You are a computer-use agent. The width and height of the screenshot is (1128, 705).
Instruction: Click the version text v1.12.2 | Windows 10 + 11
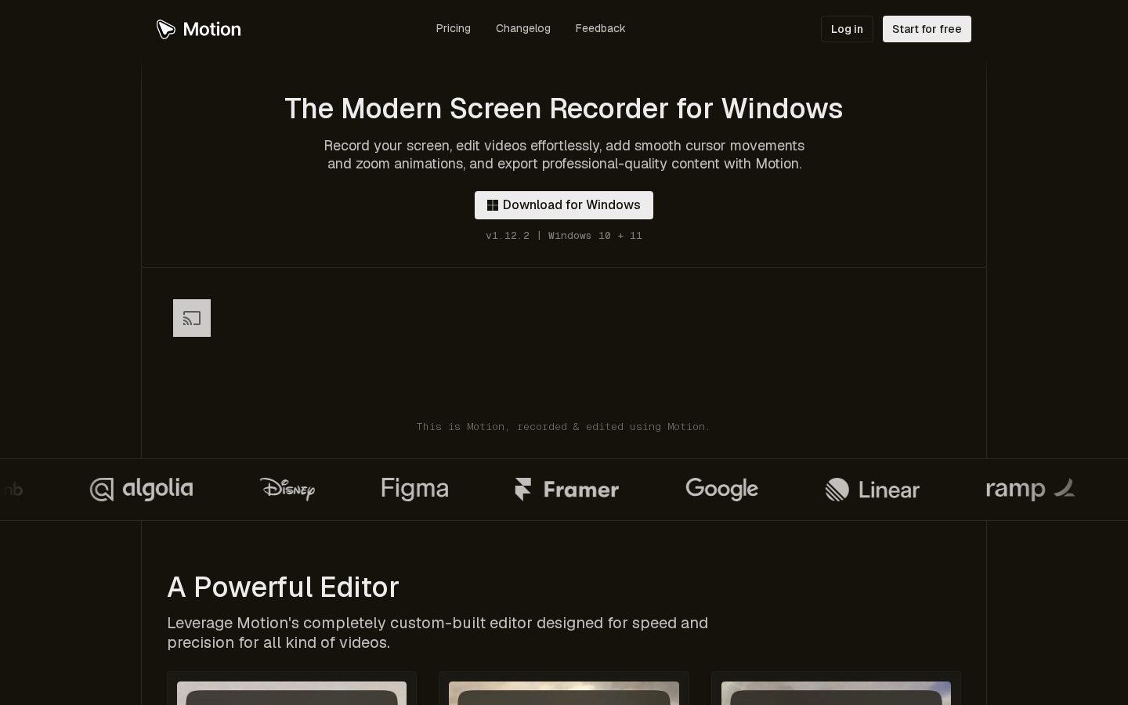564,236
